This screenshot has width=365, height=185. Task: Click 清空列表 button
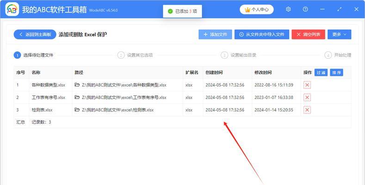(308, 34)
